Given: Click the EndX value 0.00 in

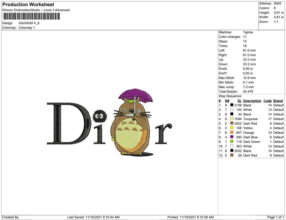Looking at the screenshot, I should point(248,69).
